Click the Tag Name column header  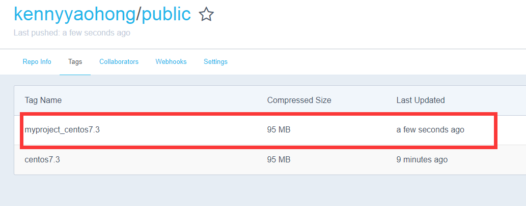pos(43,100)
